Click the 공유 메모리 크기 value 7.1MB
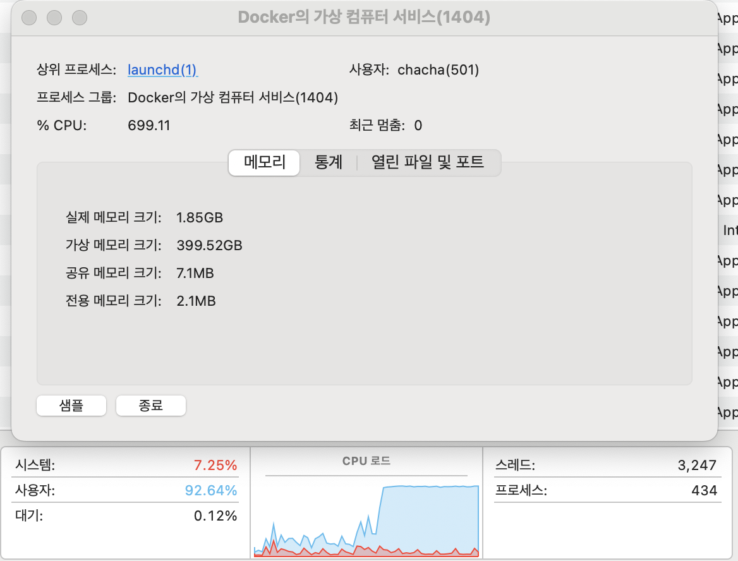 (x=195, y=273)
